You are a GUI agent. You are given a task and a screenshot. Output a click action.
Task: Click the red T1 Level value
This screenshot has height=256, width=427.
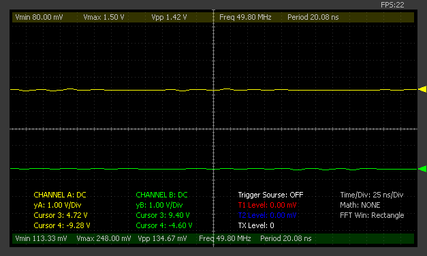pos(267,205)
